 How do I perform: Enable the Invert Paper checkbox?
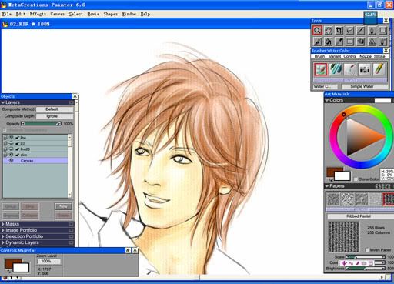[367, 249]
